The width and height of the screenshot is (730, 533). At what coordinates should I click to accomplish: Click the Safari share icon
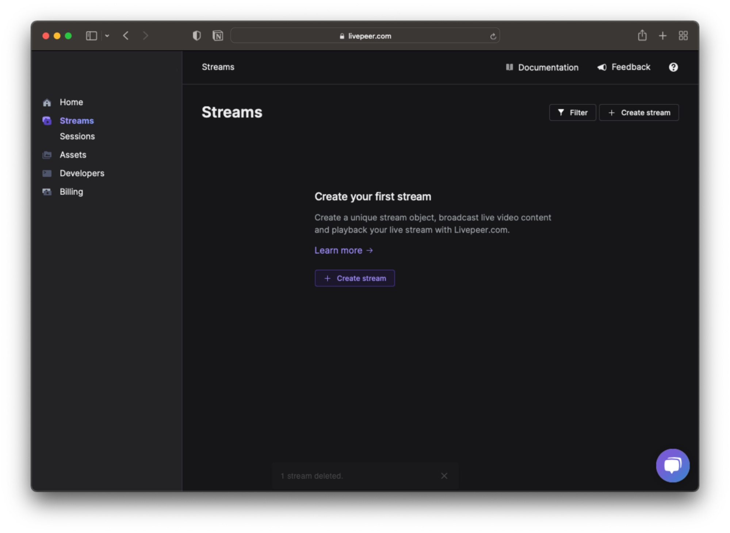pos(642,35)
